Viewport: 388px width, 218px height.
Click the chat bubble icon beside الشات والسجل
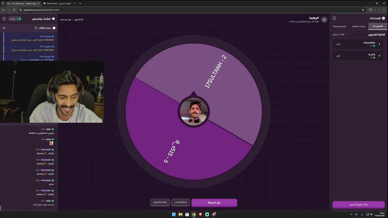pos(53,19)
